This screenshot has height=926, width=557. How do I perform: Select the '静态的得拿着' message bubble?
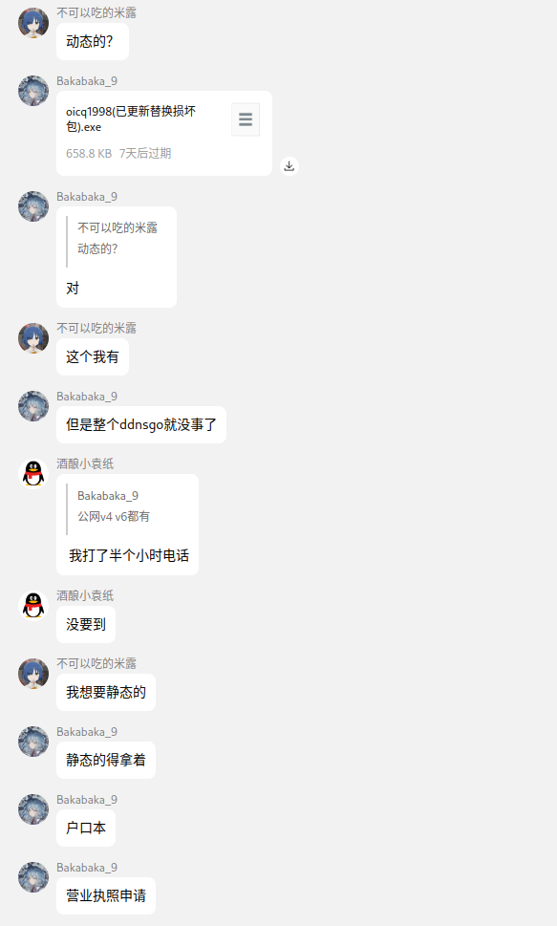pos(106,760)
